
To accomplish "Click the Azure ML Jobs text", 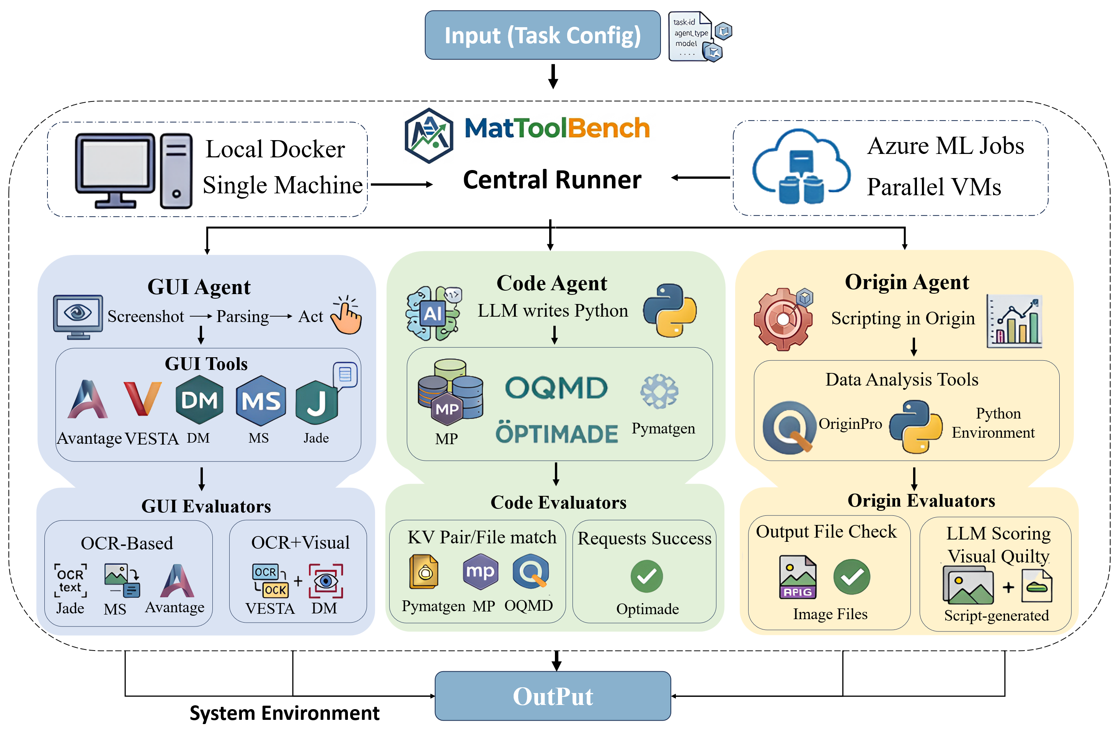I will tap(945, 146).
